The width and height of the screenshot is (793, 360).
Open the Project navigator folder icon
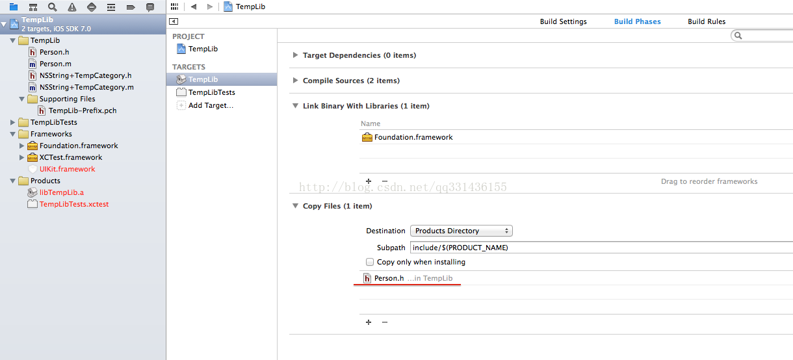click(x=13, y=7)
